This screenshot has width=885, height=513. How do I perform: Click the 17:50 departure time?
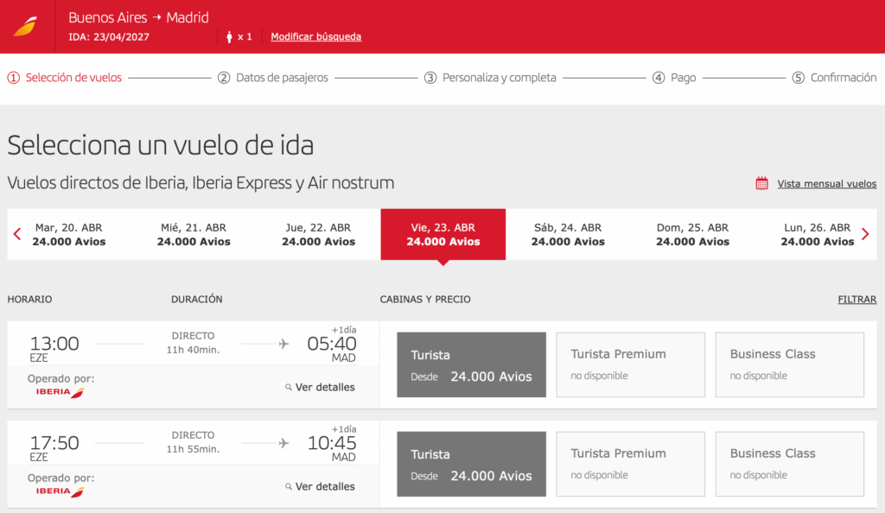54,442
